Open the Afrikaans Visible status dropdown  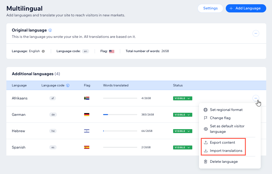pos(183,98)
